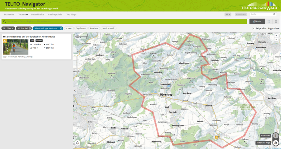
Task: Toggle 'Zeige alle 1 Ergebnisse' checkbox
Action: coord(254,28)
